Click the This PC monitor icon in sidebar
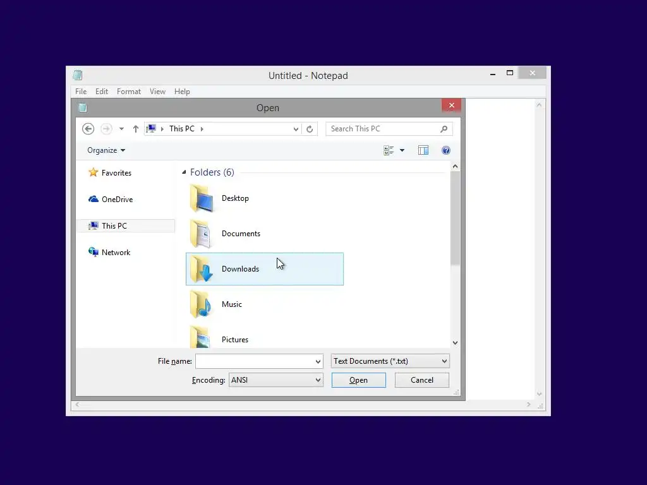The height and width of the screenshot is (485, 647). point(94,225)
